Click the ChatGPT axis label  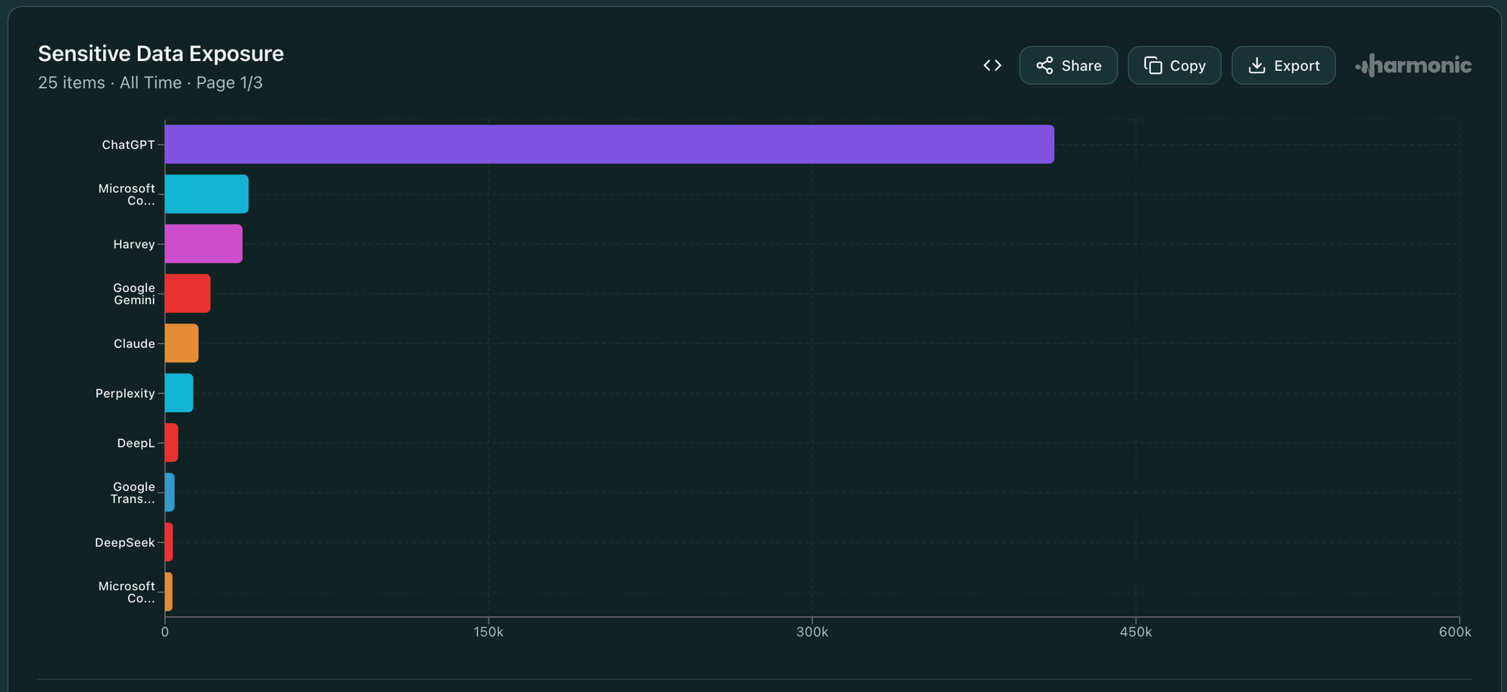[x=128, y=145]
